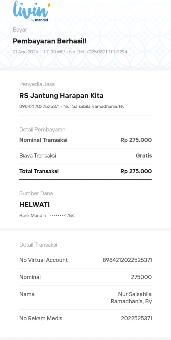Tap the "Biaya Transaksi" row label
171x340 pixels.
(x=37, y=156)
